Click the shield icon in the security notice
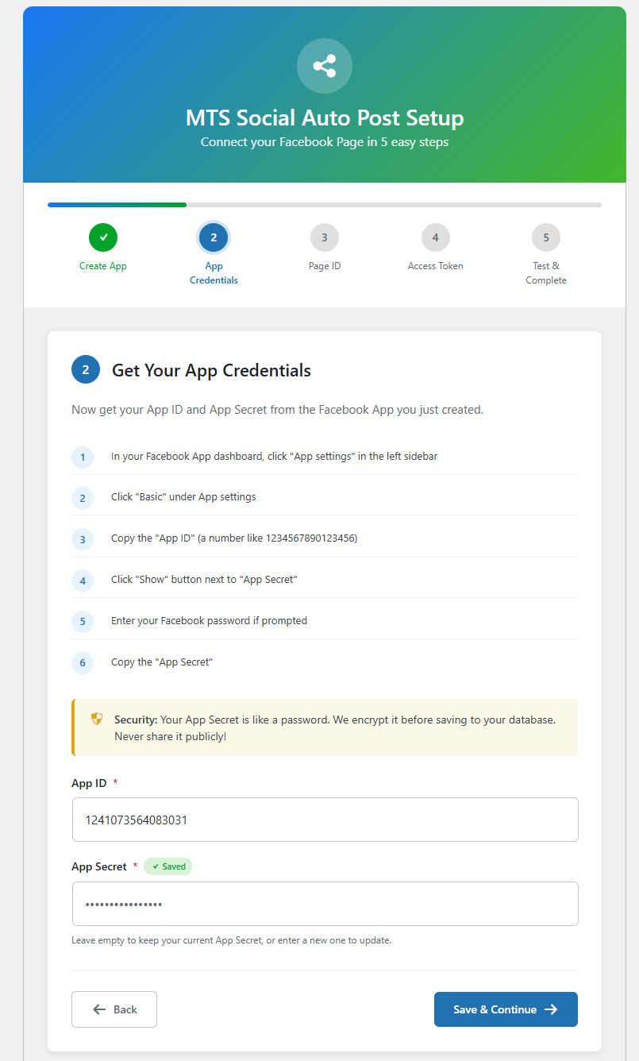 pos(96,718)
